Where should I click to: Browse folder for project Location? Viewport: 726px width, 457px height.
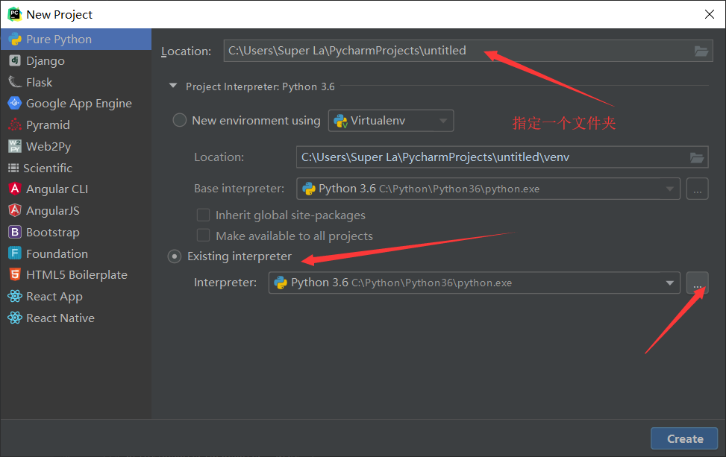click(x=701, y=51)
